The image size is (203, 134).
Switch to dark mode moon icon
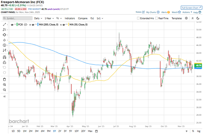[192, 18]
